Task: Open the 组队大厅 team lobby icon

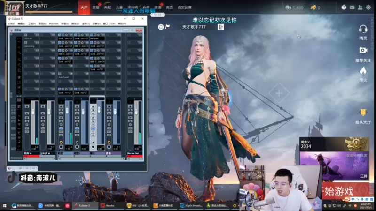Action: [363, 113]
